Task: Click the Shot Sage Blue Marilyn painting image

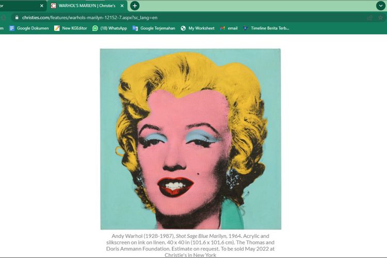Action: pos(190,139)
